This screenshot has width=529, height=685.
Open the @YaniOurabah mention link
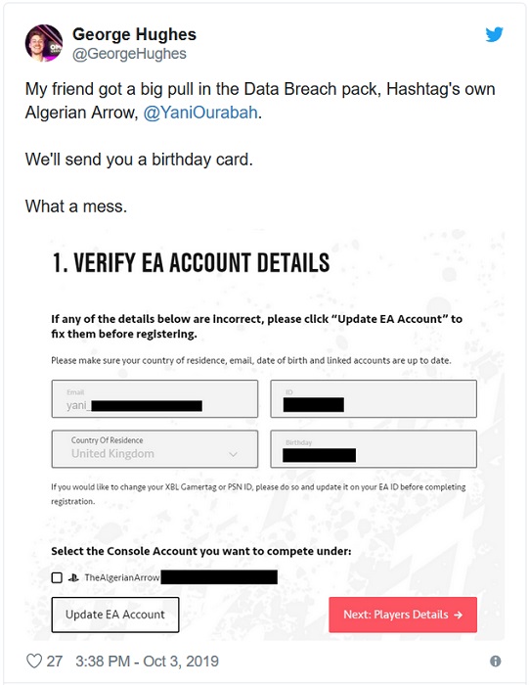[200, 113]
